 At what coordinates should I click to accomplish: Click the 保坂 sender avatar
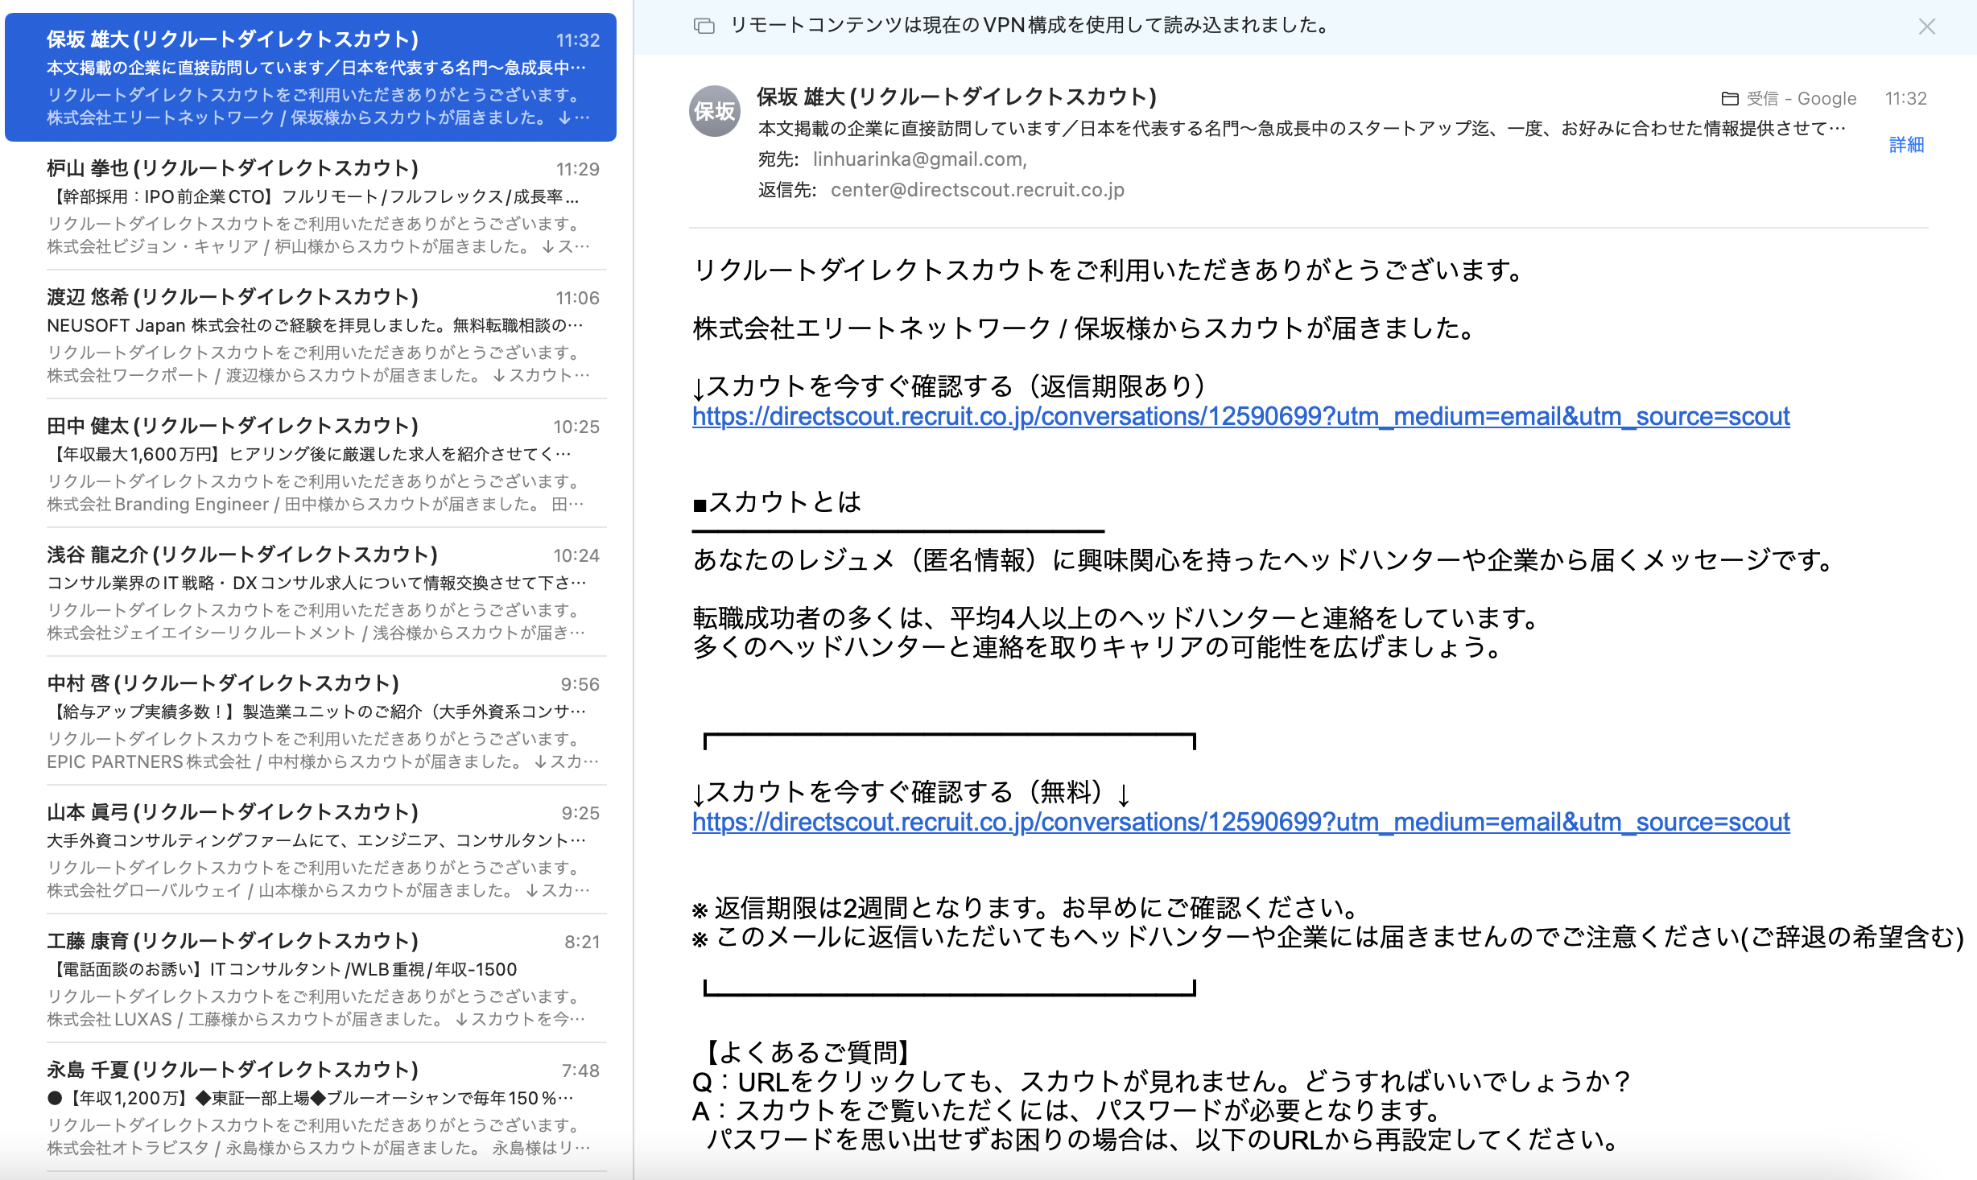click(715, 111)
